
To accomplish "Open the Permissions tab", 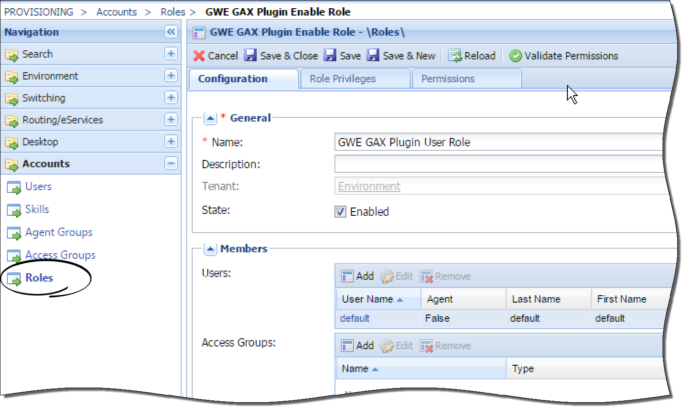I will [448, 79].
